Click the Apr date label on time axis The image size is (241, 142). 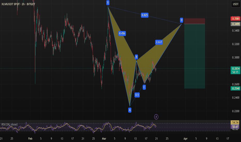click(x=185, y=139)
